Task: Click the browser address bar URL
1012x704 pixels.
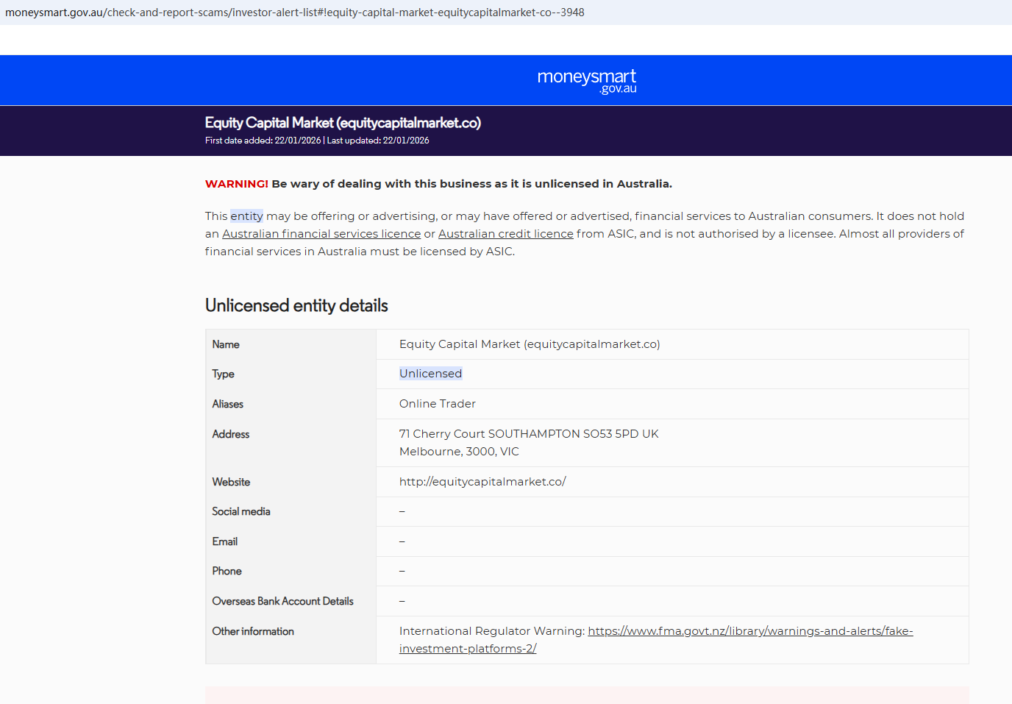Action: click(294, 13)
